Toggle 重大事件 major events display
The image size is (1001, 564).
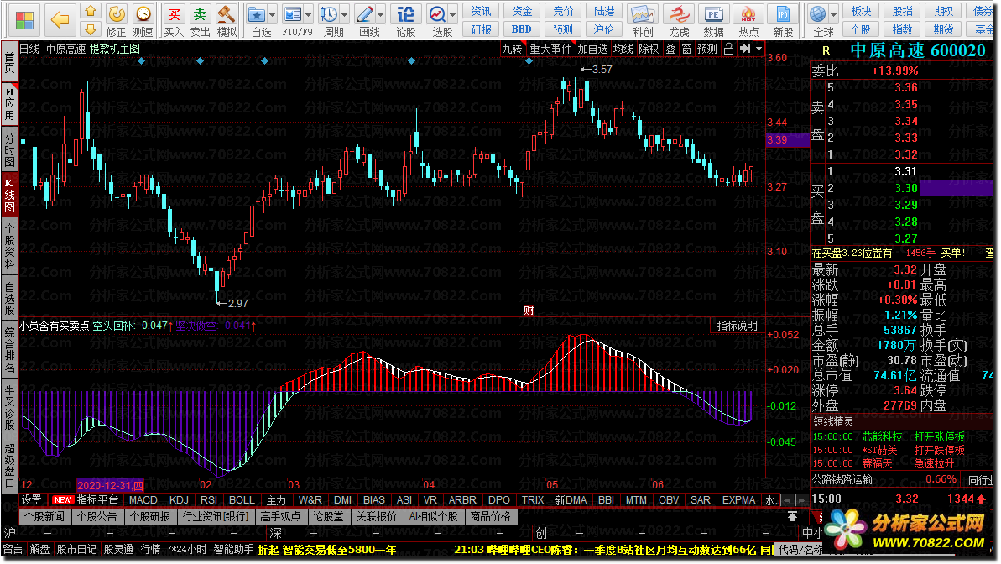tap(551, 50)
